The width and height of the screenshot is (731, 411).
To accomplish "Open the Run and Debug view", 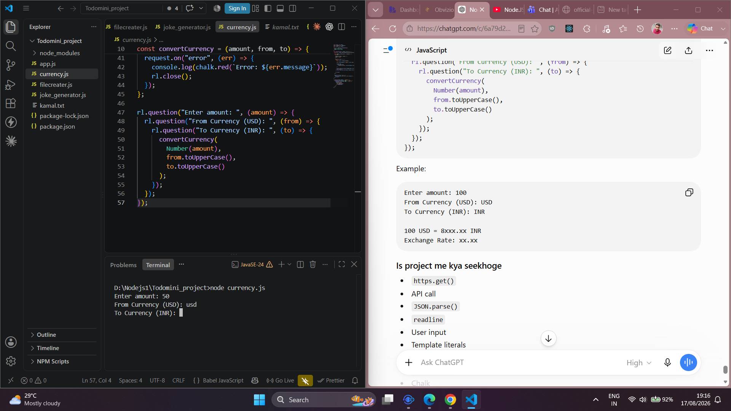I will [x=11, y=84].
